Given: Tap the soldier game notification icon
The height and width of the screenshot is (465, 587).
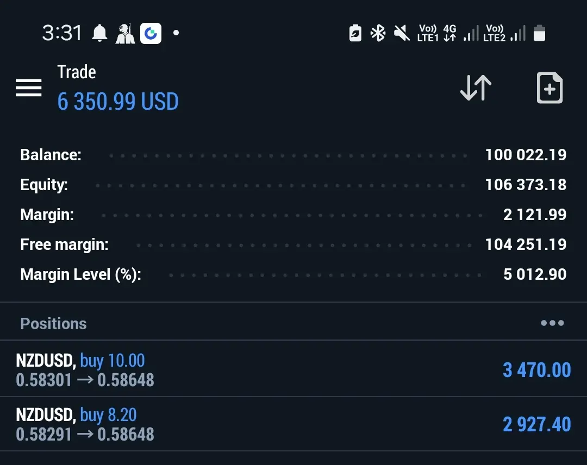Looking at the screenshot, I should coord(124,33).
